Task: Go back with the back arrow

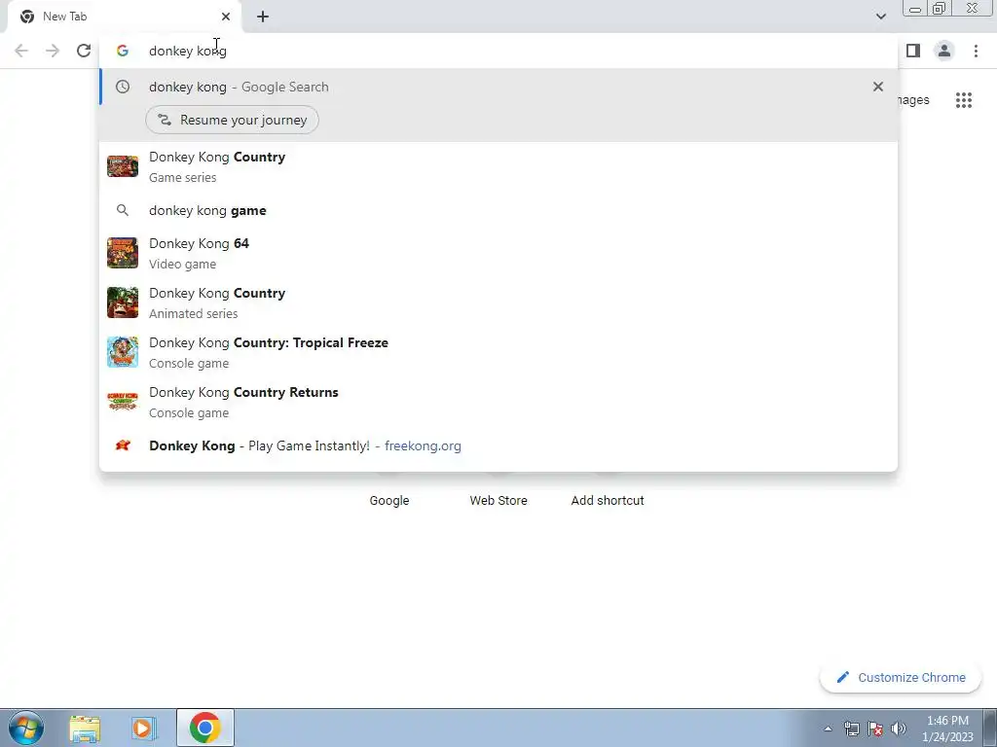Action: click(21, 51)
